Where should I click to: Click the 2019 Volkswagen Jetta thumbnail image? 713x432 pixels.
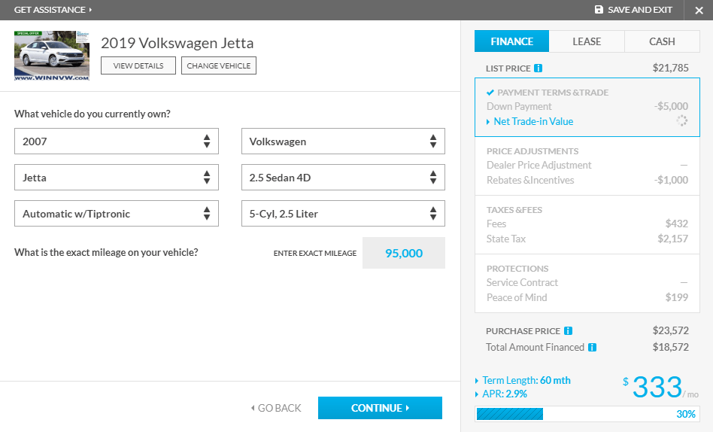point(52,56)
